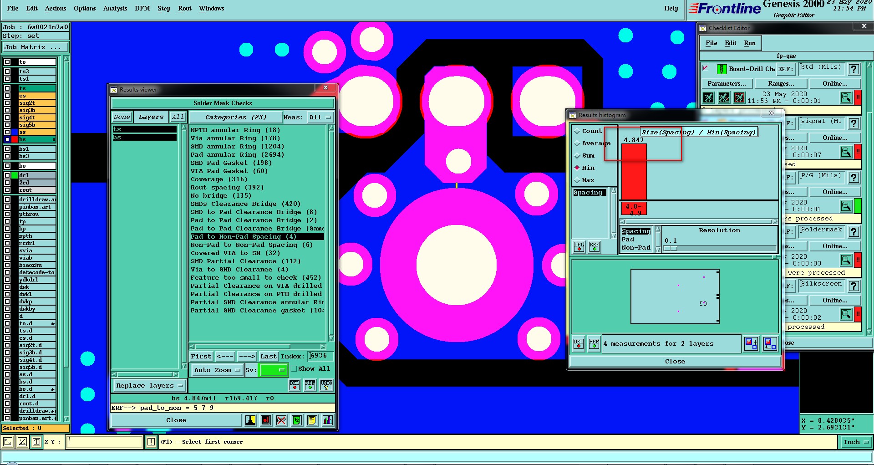Open Rout menu
The width and height of the screenshot is (874, 465).
point(185,8)
